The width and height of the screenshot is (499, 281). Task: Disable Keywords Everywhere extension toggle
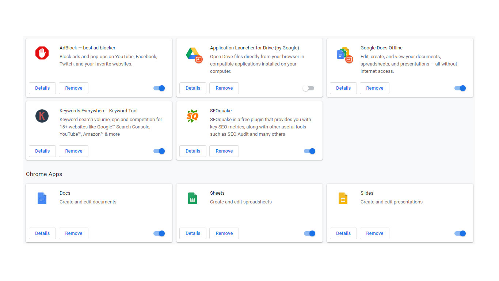(159, 151)
